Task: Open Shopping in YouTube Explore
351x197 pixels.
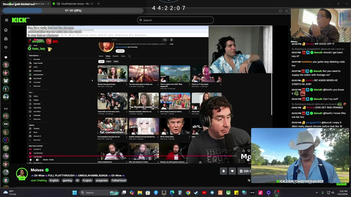Action: point(36,129)
